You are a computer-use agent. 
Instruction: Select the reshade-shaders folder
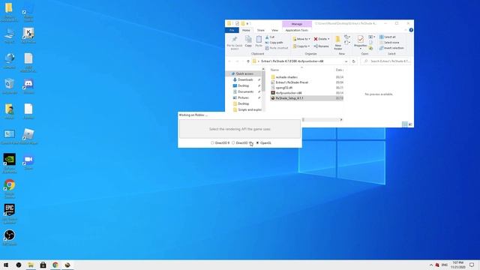click(286, 77)
